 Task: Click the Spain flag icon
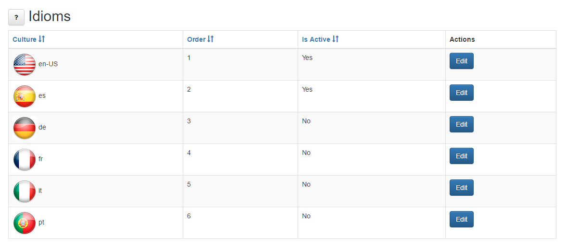[x=25, y=96]
